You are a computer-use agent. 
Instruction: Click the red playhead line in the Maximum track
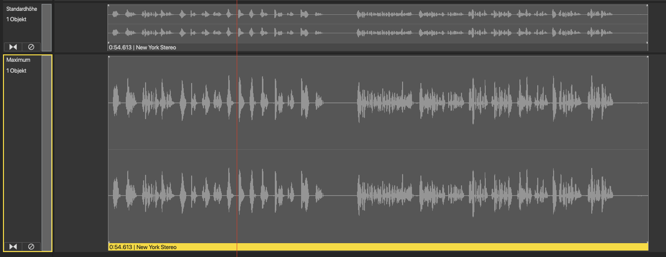(237, 148)
